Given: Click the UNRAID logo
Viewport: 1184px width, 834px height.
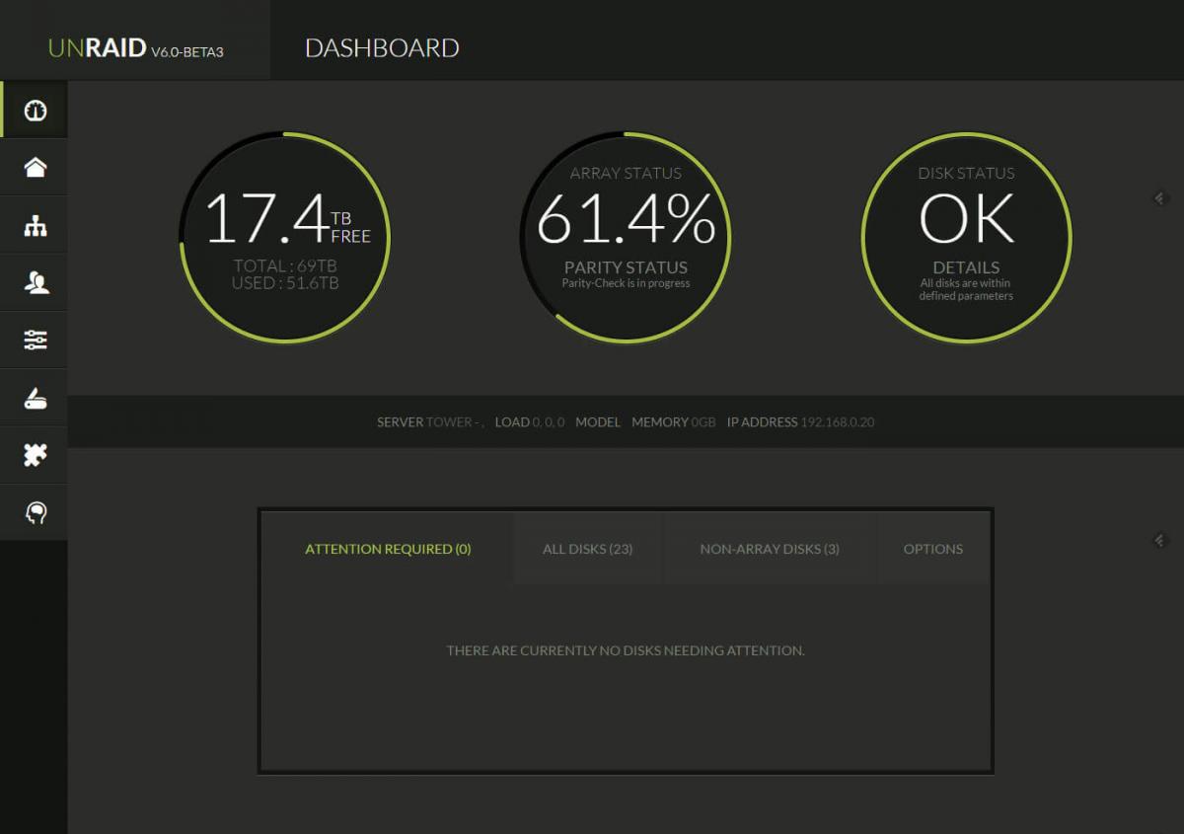Looking at the screenshot, I should pyautogui.click(x=98, y=48).
